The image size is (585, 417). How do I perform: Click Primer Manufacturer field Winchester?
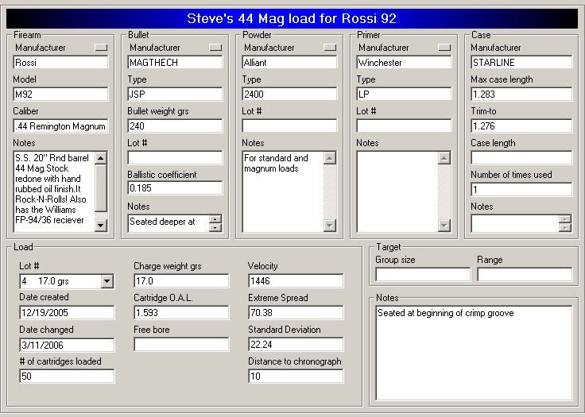[x=404, y=62]
